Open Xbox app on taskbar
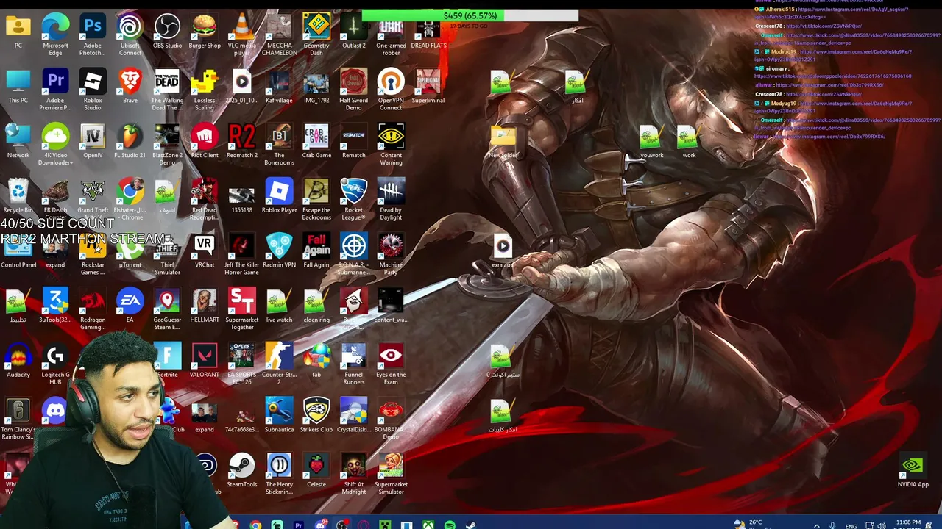Screen dimensions: 942x529 point(428,525)
